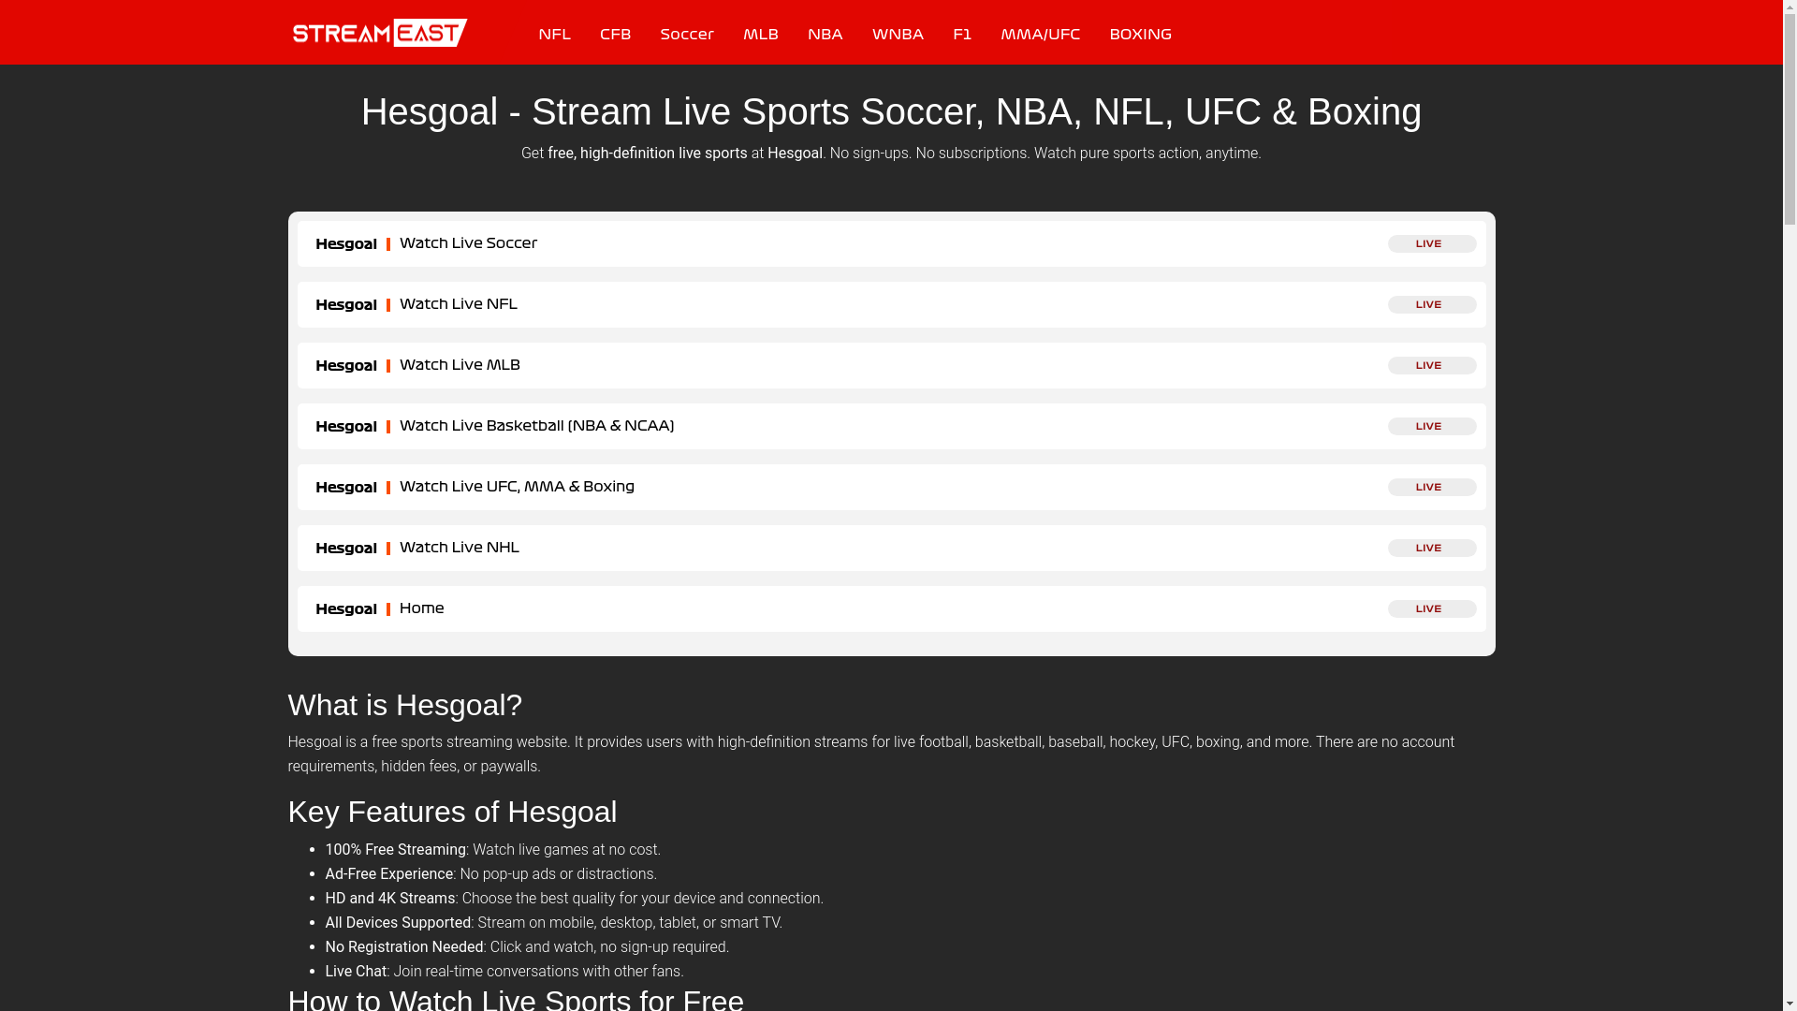The height and width of the screenshot is (1011, 1797).
Task: Go to MLB in the navigation bar
Action: (761, 34)
